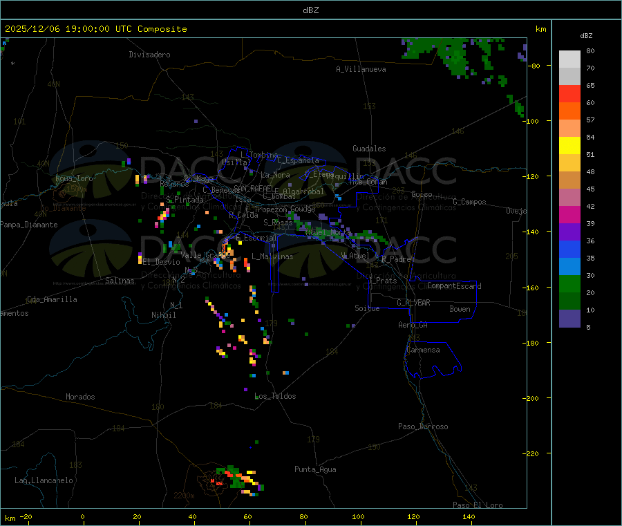Image resolution: width=622 pixels, height=526 pixels.
Task: Click the '-220' tick on the vertical axis
Action: pos(533,454)
